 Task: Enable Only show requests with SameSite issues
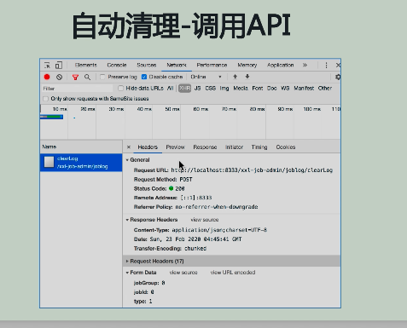45,99
